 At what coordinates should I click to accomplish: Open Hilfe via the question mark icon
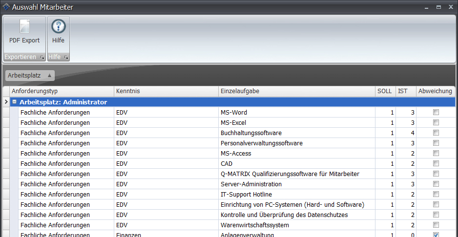coord(59,27)
